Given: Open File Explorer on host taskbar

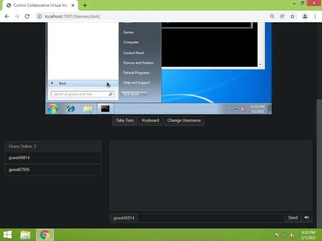Looking at the screenshot, I should [x=25, y=235].
